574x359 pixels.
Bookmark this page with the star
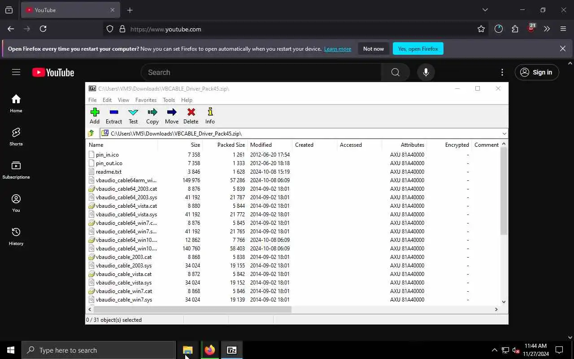pos(481,29)
